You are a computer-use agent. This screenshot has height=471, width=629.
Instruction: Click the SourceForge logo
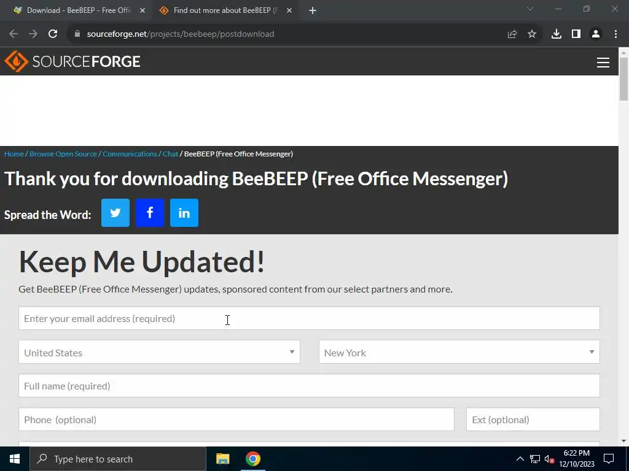[x=72, y=61]
